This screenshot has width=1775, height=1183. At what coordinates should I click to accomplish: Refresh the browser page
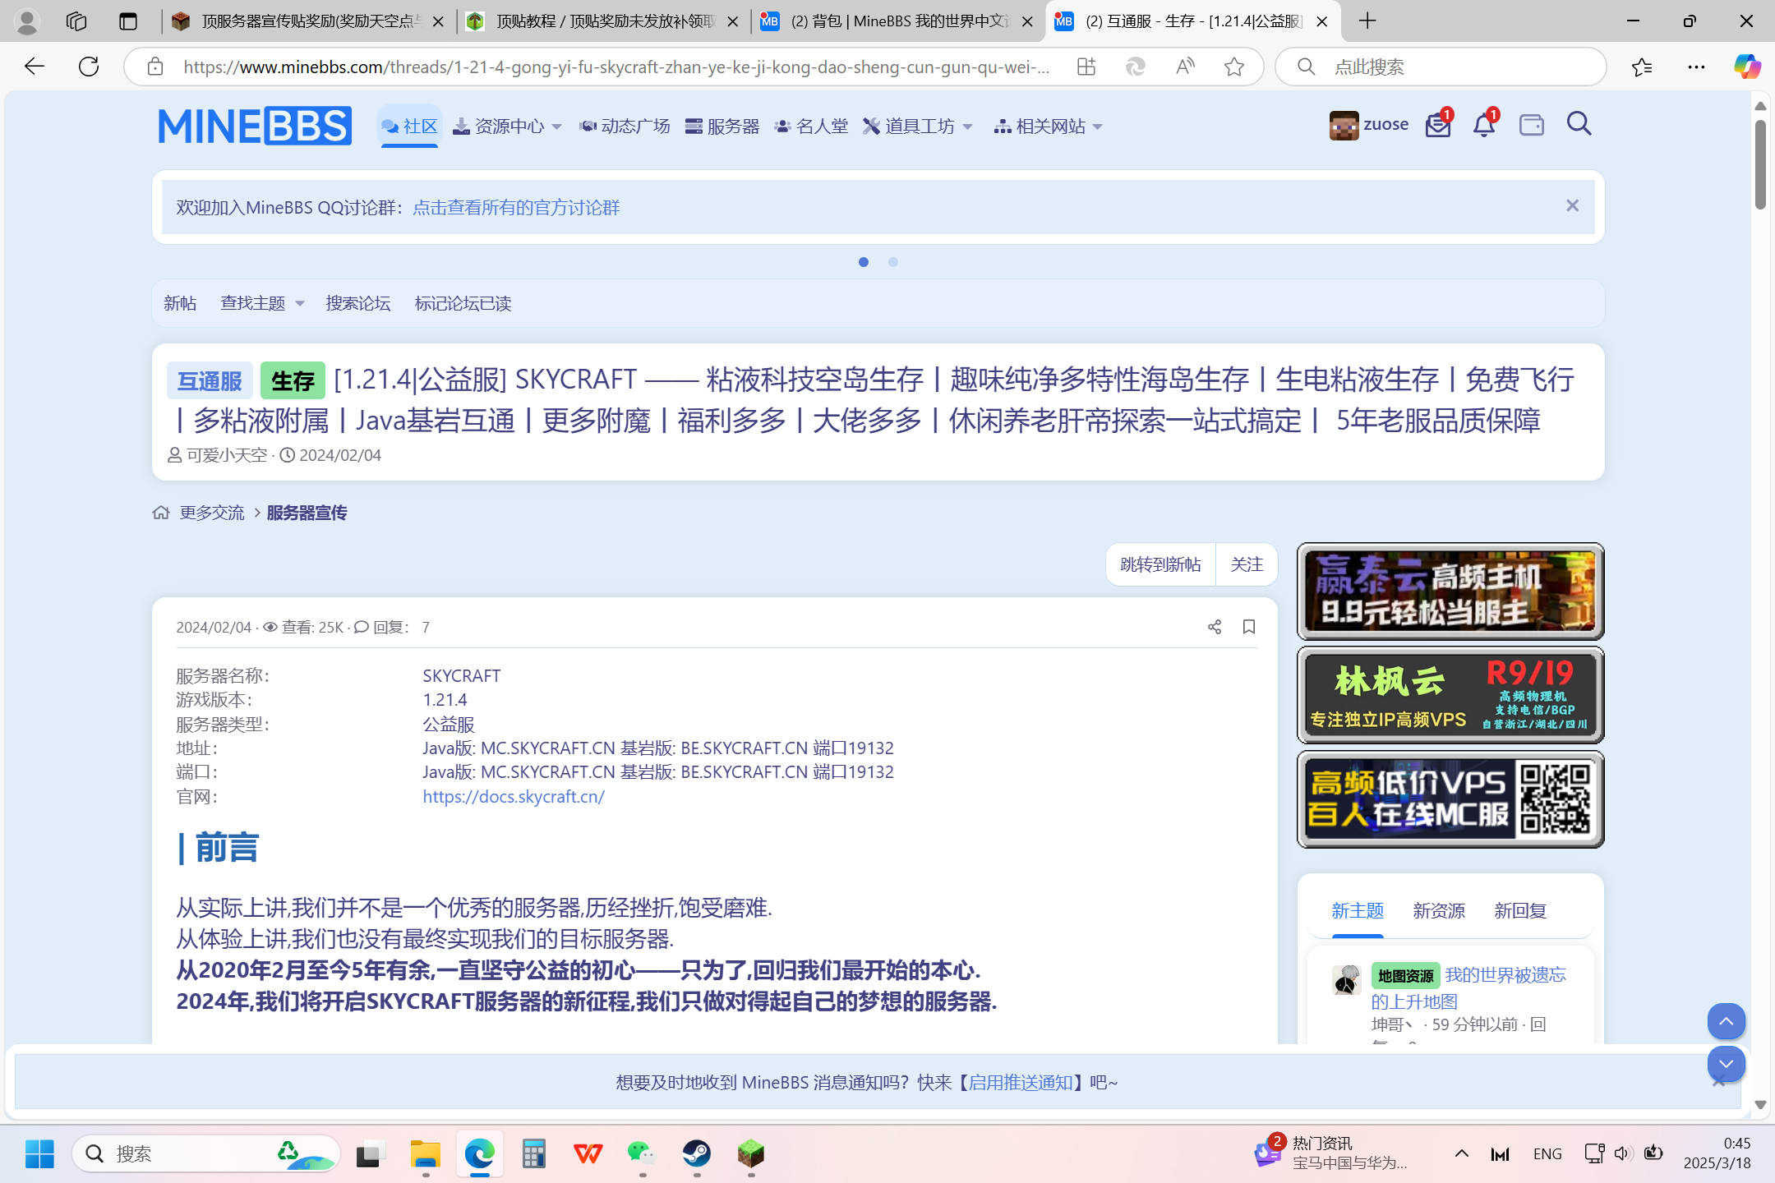89,67
